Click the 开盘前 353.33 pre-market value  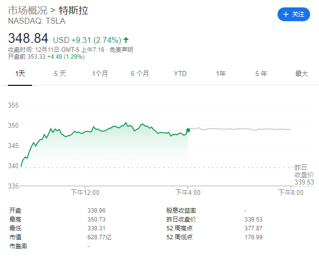tap(27, 57)
